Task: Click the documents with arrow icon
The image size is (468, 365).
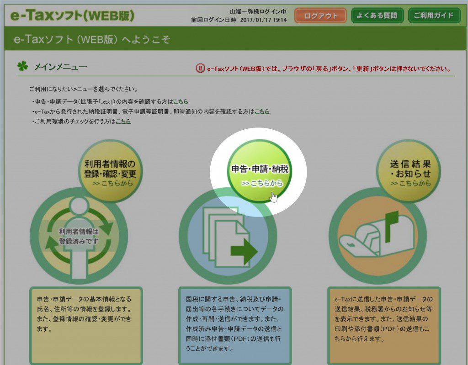Action: [x=229, y=236]
